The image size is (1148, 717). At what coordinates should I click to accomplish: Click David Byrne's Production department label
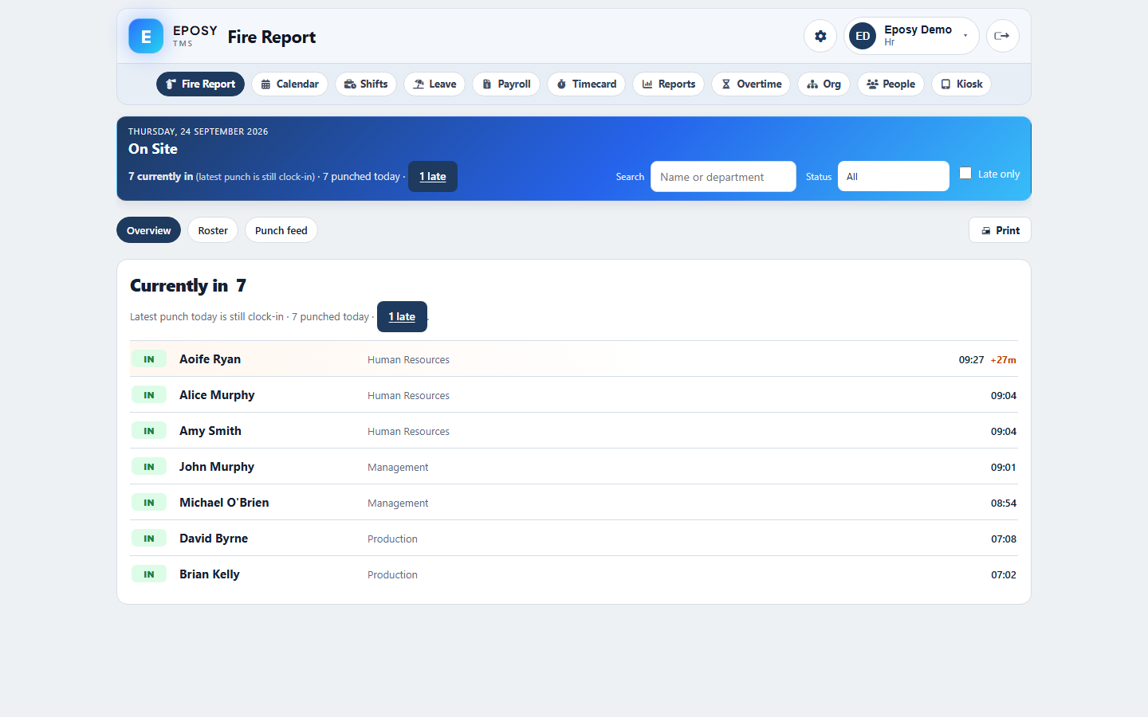pyautogui.click(x=392, y=539)
